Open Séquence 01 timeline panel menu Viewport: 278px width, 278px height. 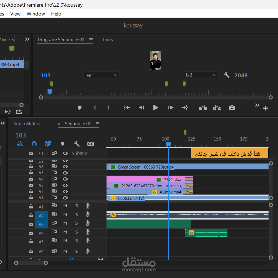click(98, 124)
